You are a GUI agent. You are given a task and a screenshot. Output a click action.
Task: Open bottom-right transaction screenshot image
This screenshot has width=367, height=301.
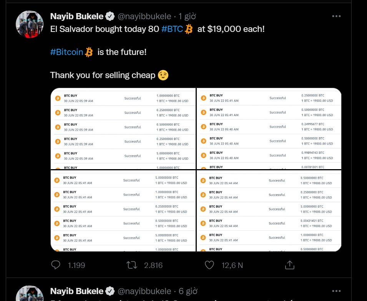pyautogui.click(x=269, y=211)
